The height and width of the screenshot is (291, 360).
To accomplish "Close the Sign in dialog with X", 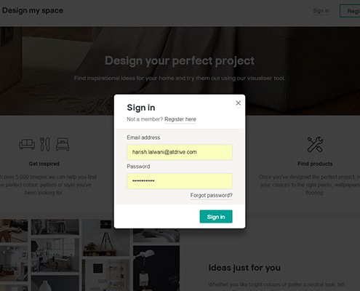I will [x=238, y=103].
